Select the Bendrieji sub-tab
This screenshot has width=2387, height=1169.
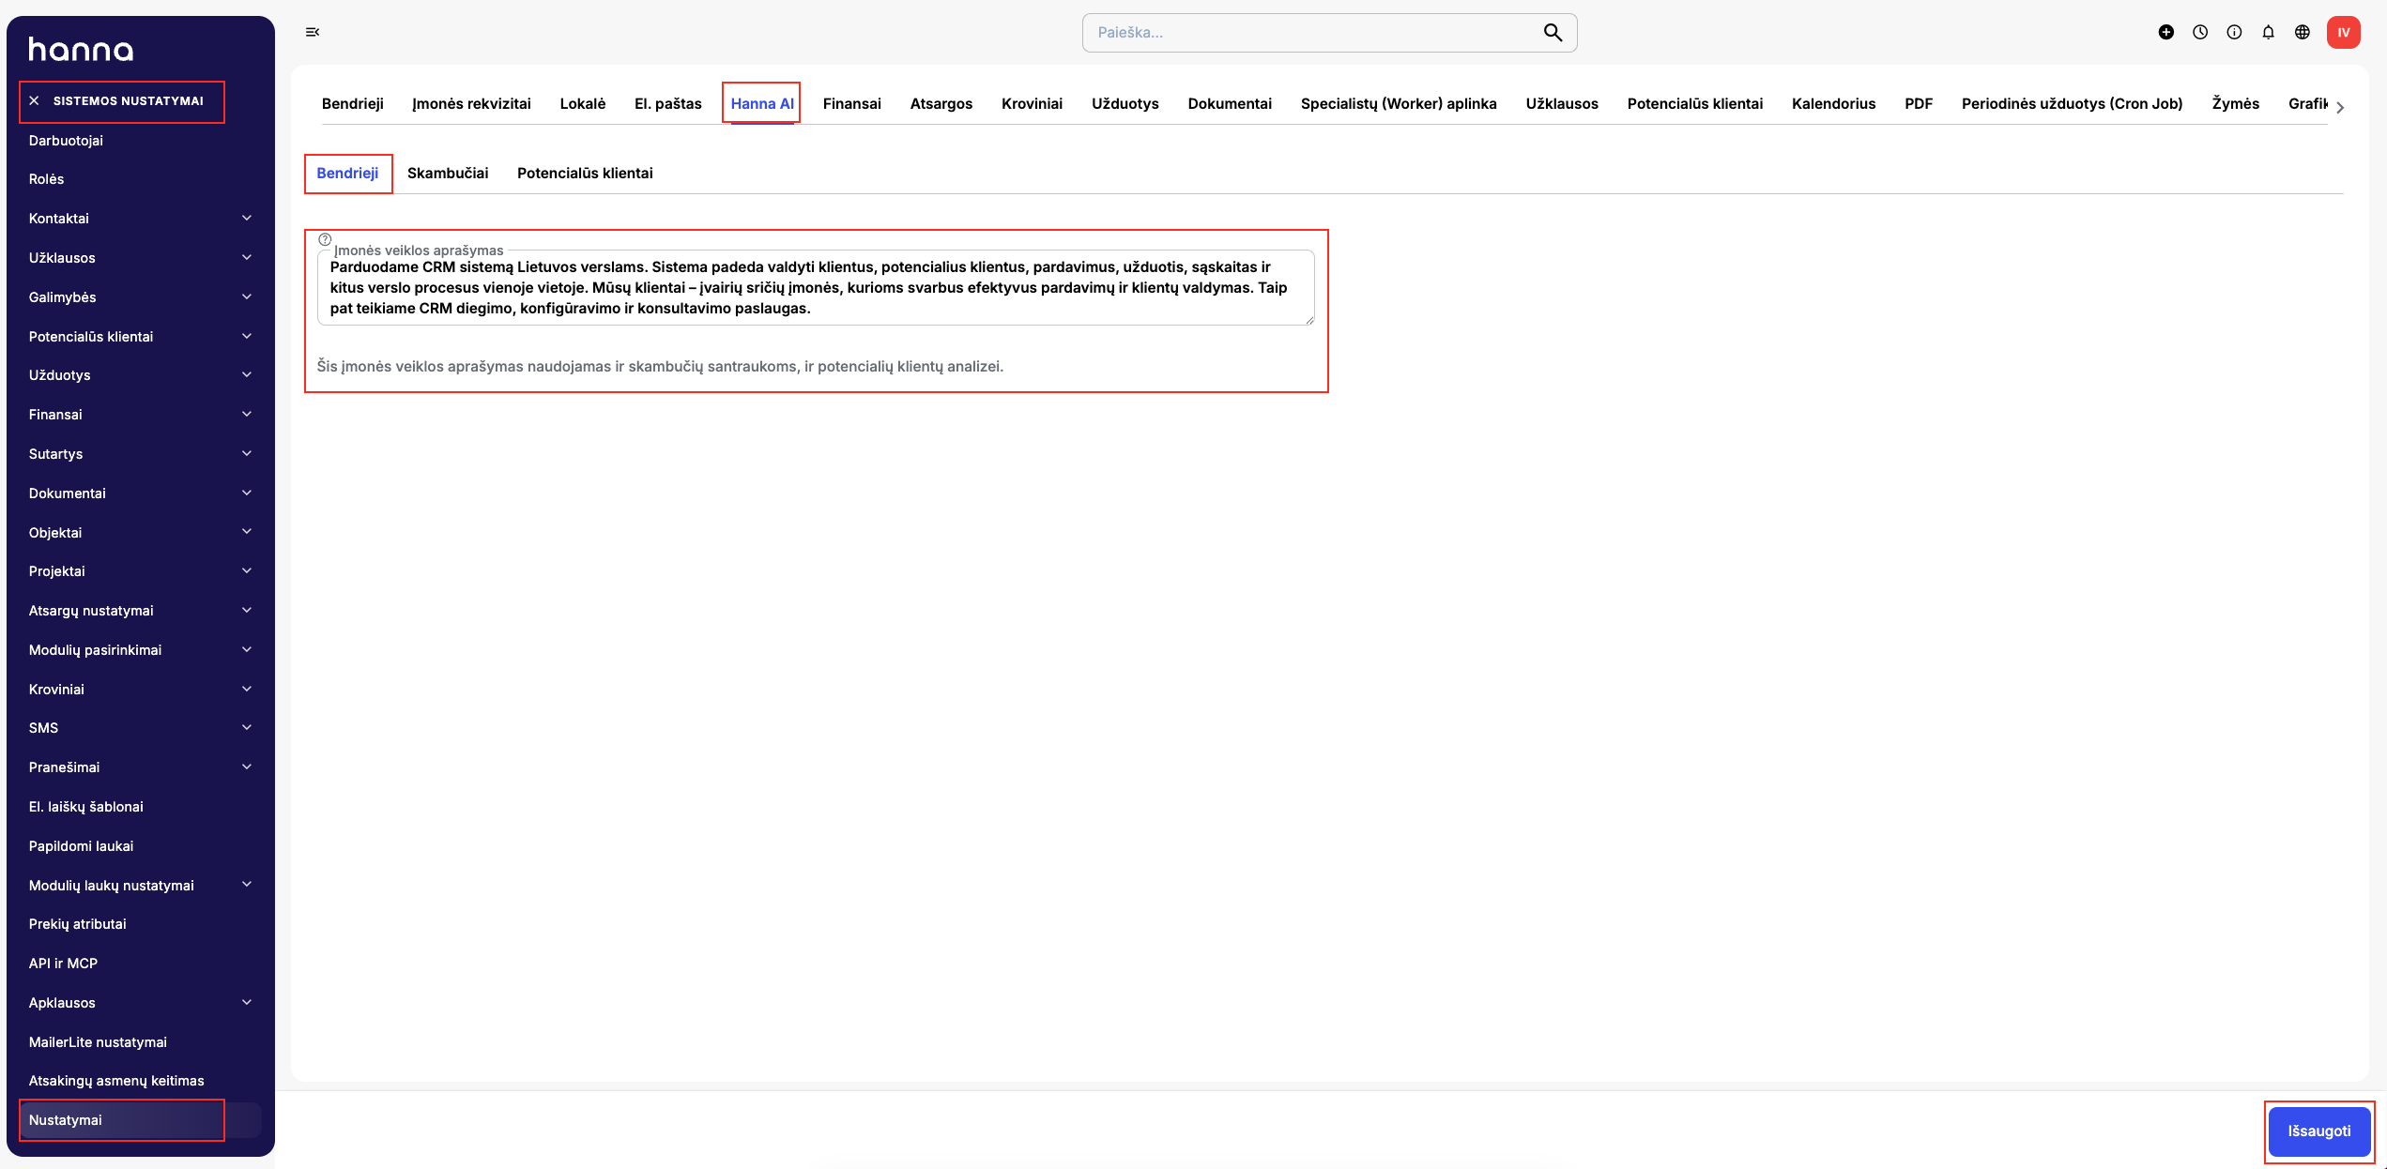pos(347,174)
